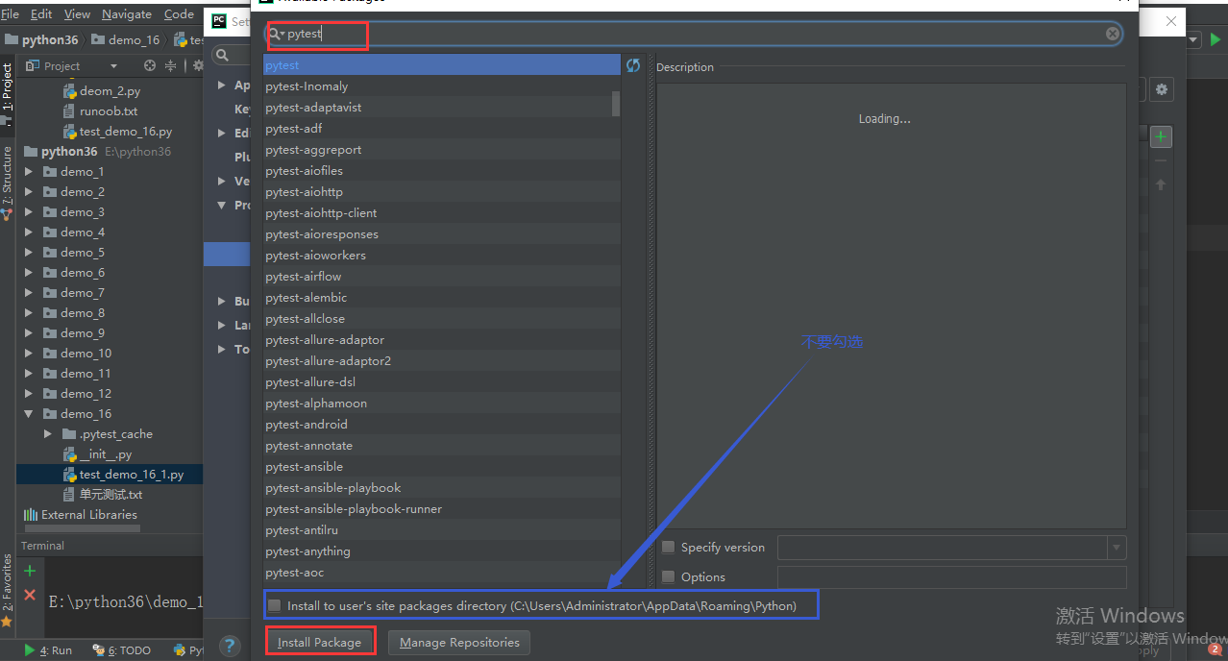Open the 6: TODO tool window

click(x=122, y=650)
